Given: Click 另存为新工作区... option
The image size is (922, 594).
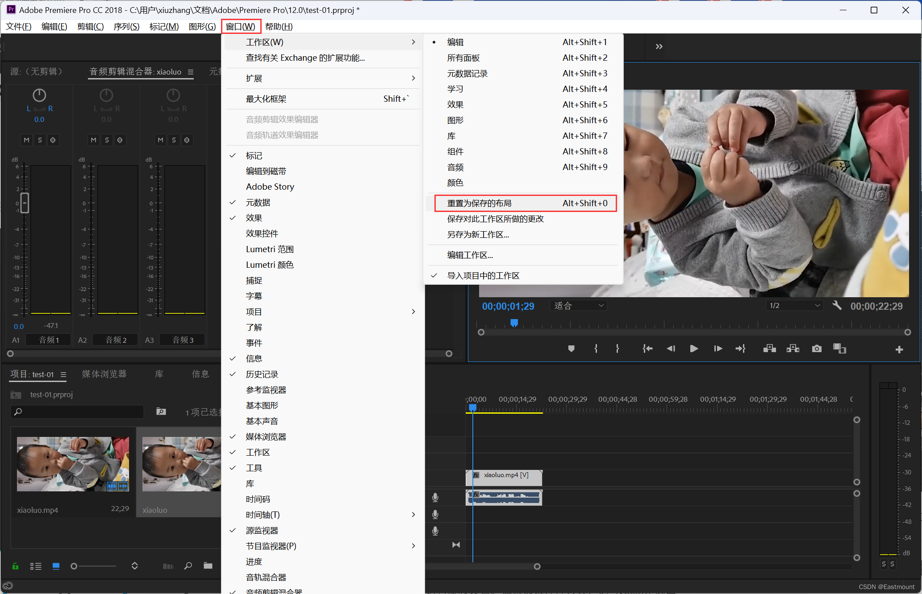Looking at the screenshot, I should tap(478, 235).
